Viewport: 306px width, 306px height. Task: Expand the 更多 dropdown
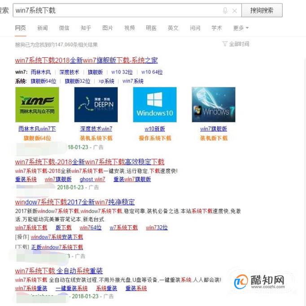(241, 28)
